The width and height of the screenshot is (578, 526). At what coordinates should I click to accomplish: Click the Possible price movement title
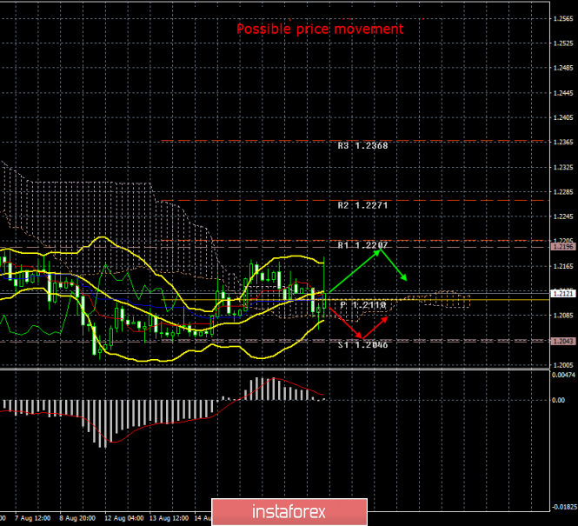click(320, 29)
